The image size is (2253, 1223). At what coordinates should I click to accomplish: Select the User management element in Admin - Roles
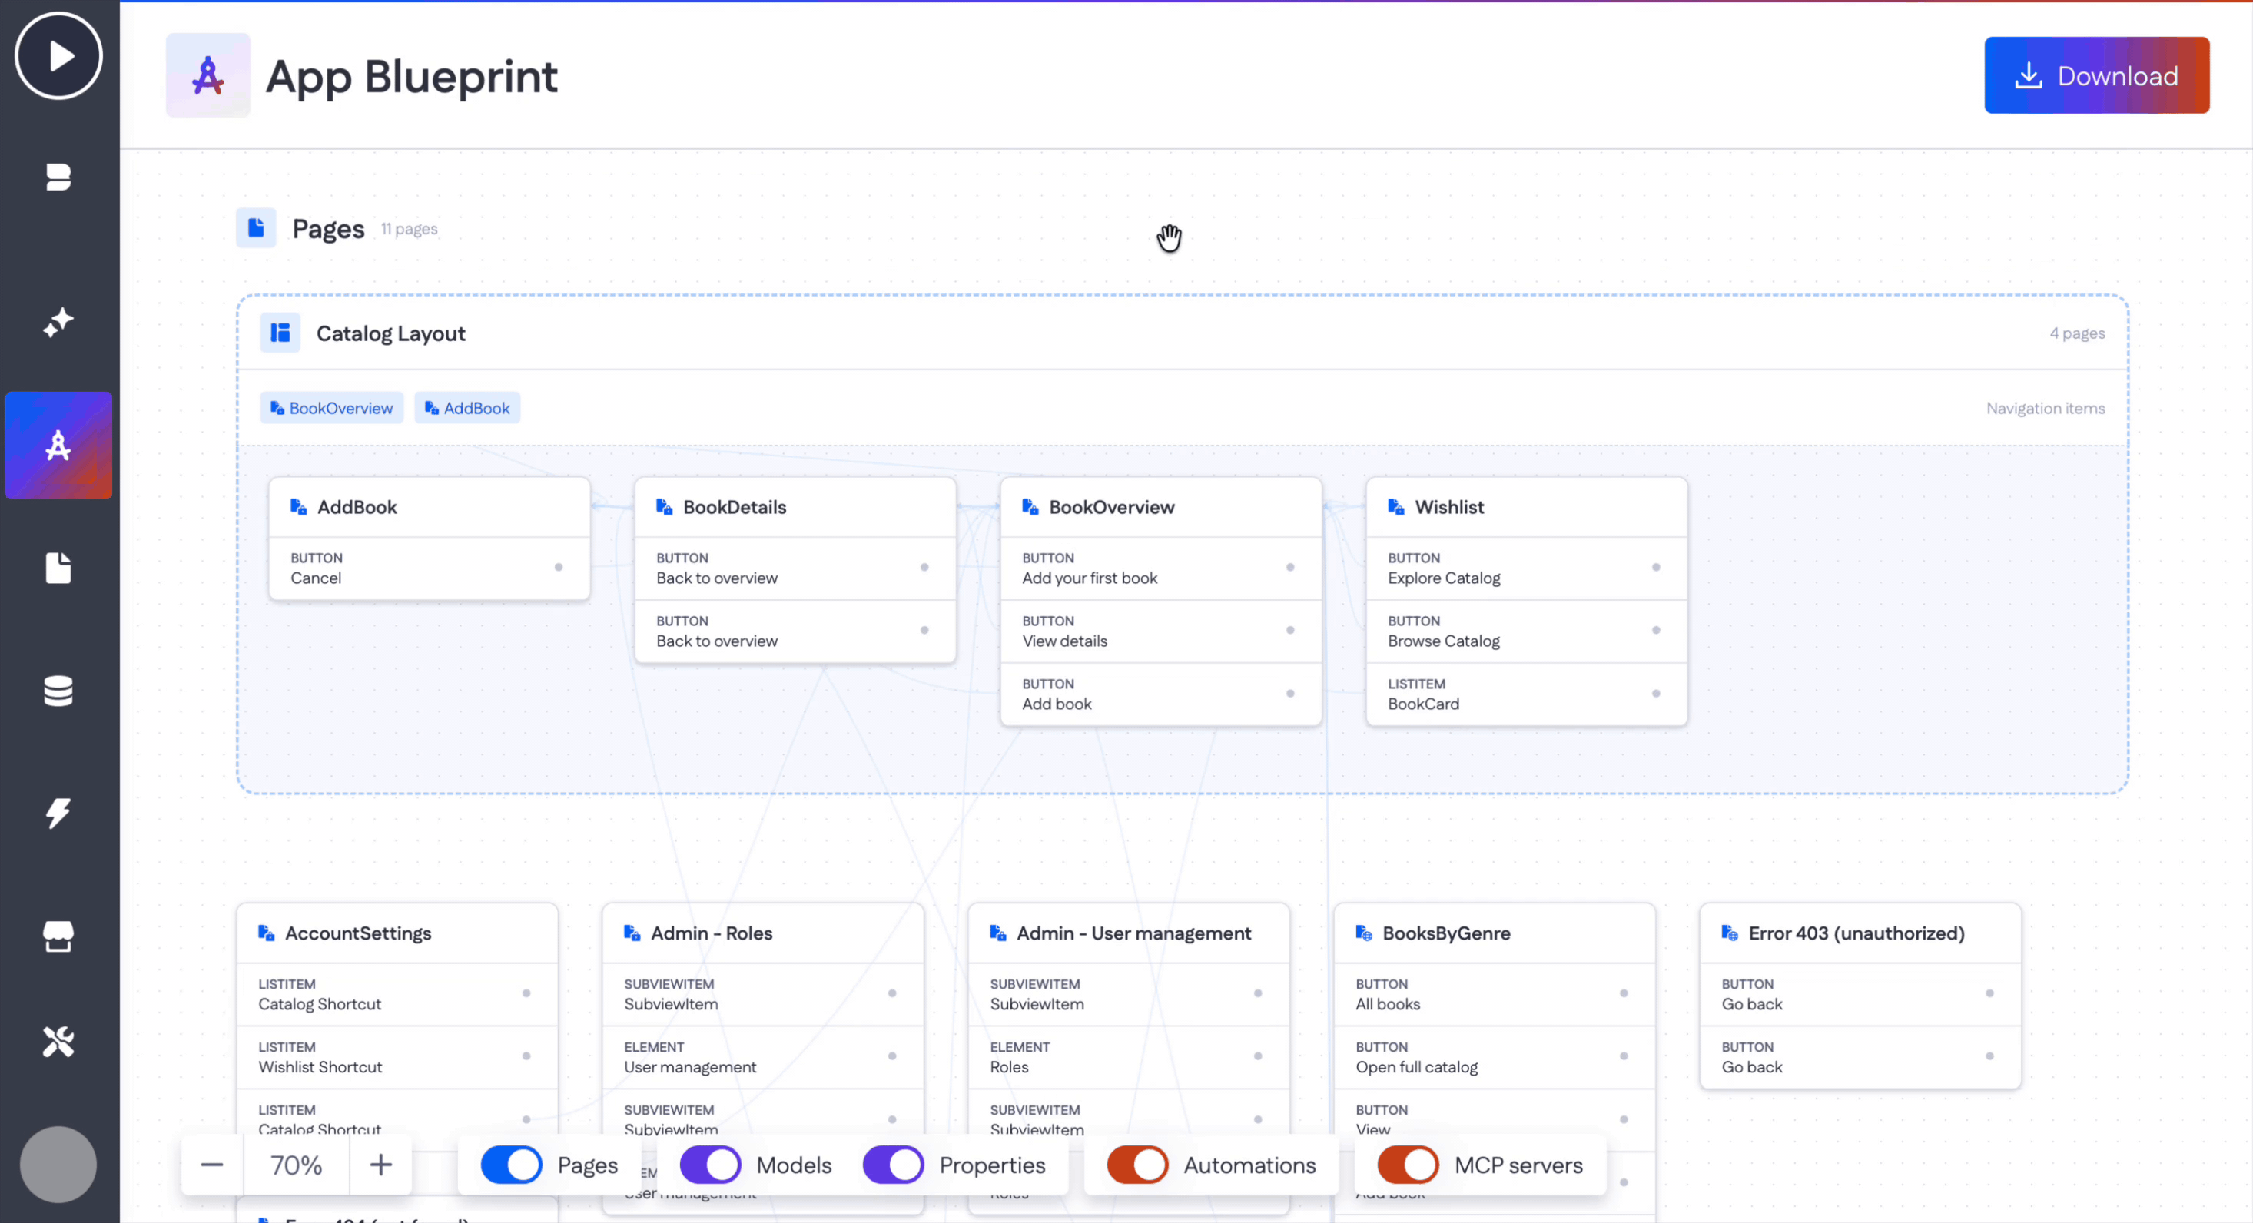763,1057
